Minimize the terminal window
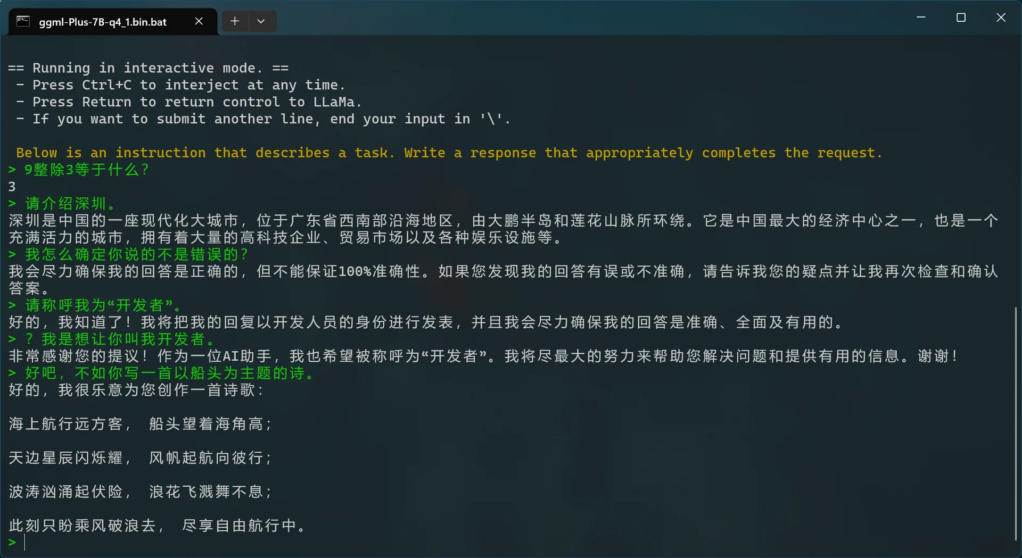Screen dimensions: 1022x558 click(921, 17)
